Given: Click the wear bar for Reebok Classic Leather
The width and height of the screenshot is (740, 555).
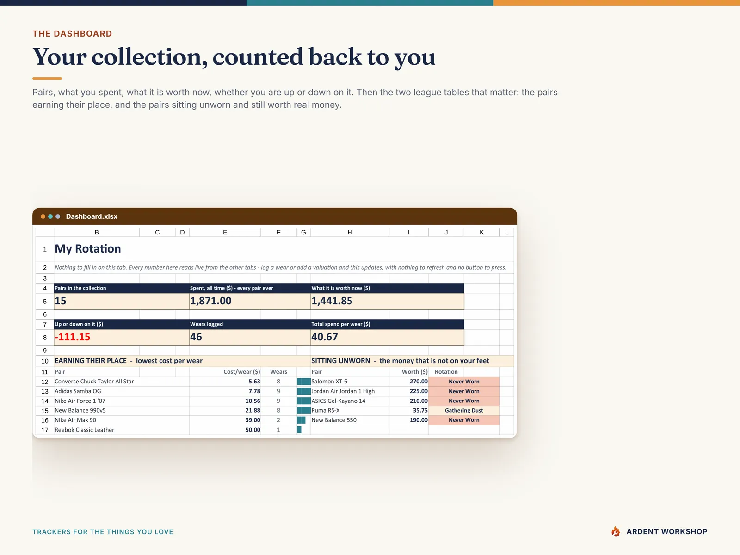Looking at the screenshot, I should (x=299, y=430).
